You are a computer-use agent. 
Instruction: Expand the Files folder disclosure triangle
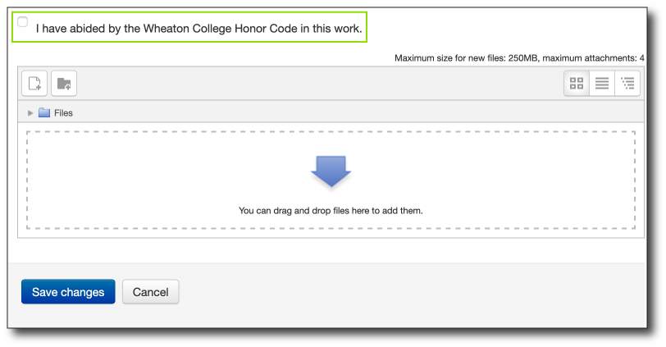click(x=30, y=113)
